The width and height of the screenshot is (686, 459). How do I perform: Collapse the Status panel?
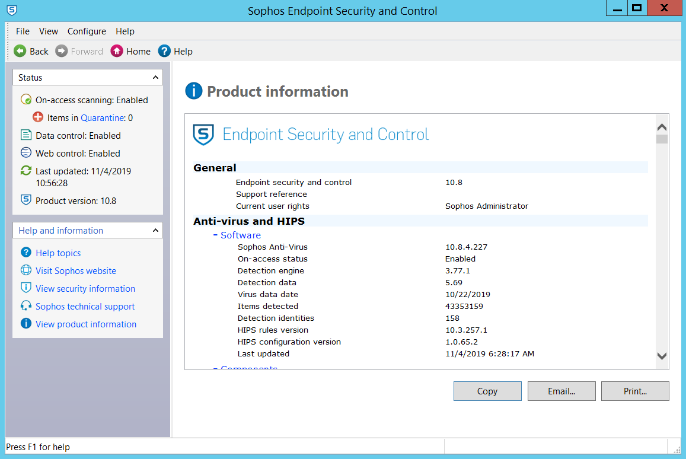pos(154,77)
